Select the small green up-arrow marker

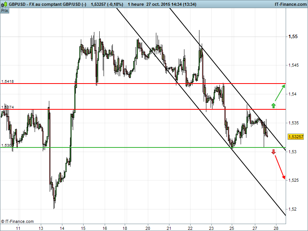[x=273, y=105]
